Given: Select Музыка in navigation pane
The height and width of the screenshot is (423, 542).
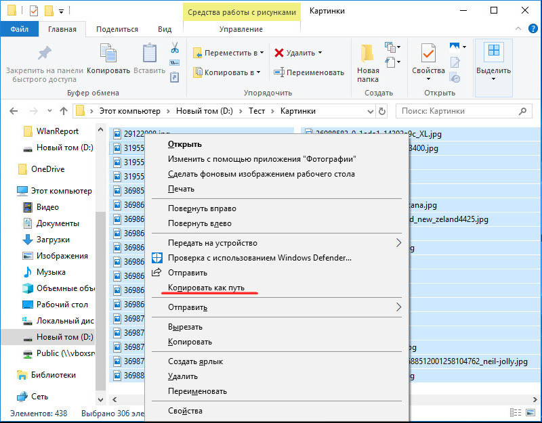Looking at the screenshot, I should tap(51, 272).
